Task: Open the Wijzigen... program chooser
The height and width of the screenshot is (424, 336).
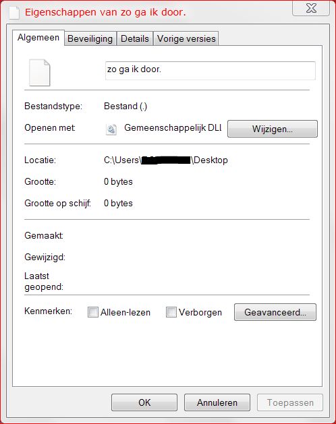Action: 273,129
